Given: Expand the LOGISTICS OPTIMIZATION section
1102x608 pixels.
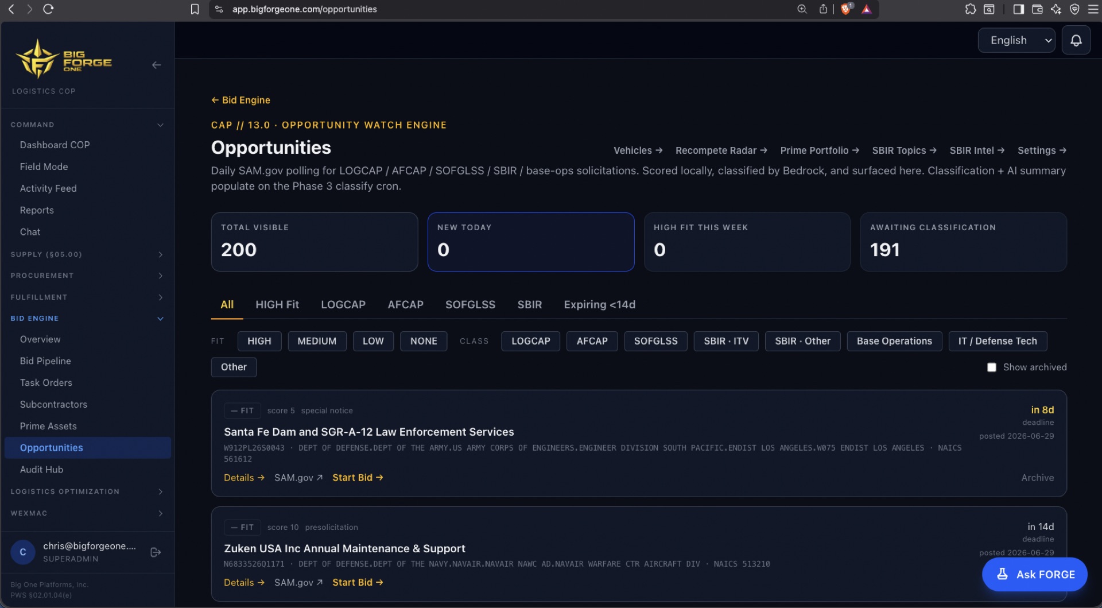Looking at the screenshot, I should pyautogui.click(x=87, y=491).
